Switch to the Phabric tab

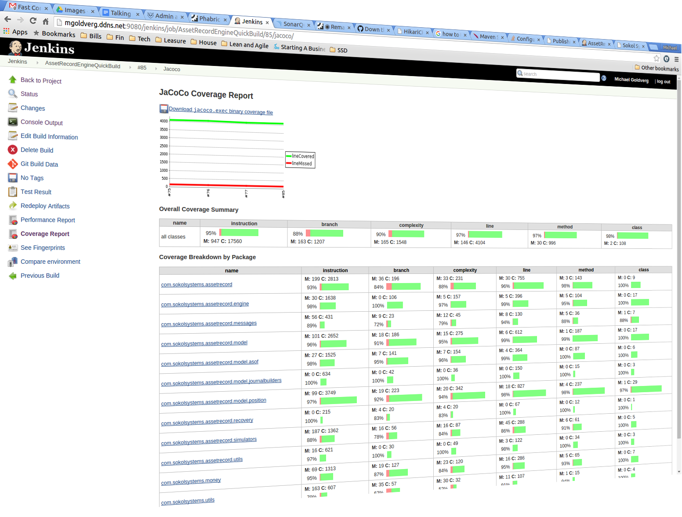click(x=208, y=18)
